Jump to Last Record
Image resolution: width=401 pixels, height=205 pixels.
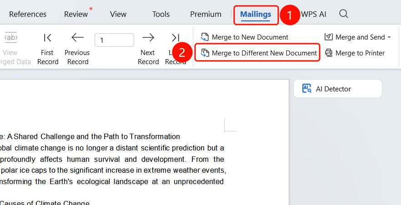click(175, 49)
